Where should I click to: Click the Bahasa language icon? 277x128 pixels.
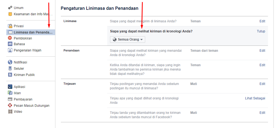click(x=10, y=44)
